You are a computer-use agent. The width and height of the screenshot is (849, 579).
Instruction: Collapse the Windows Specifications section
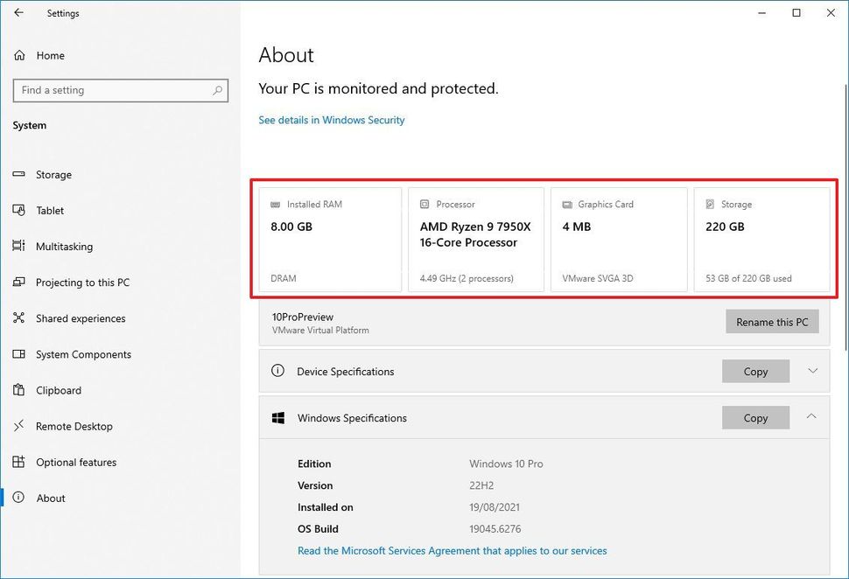tap(810, 417)
